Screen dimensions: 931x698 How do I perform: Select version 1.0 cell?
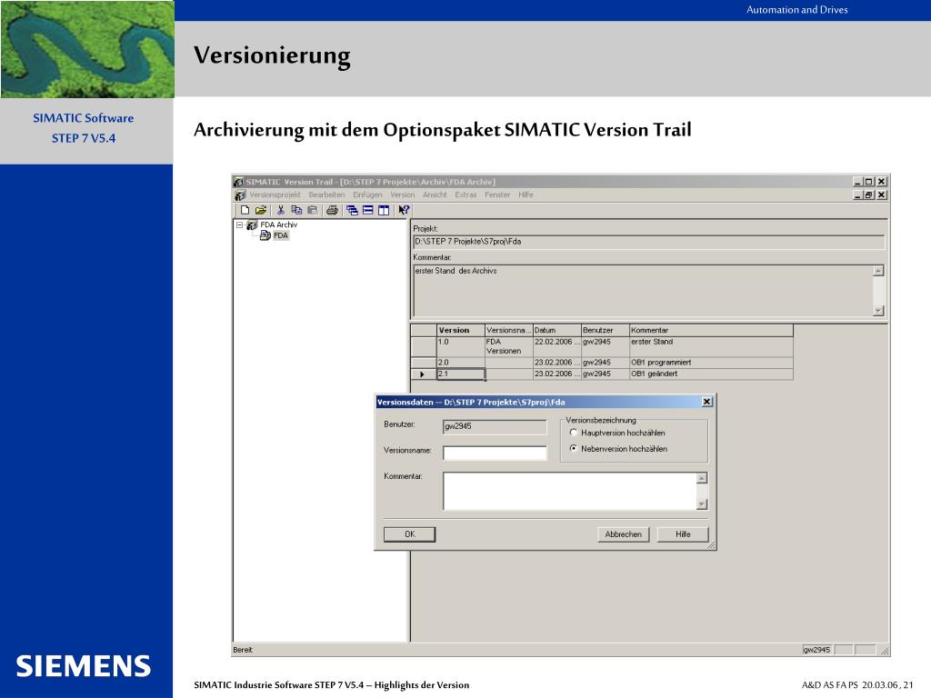click(x=461, y=346)
